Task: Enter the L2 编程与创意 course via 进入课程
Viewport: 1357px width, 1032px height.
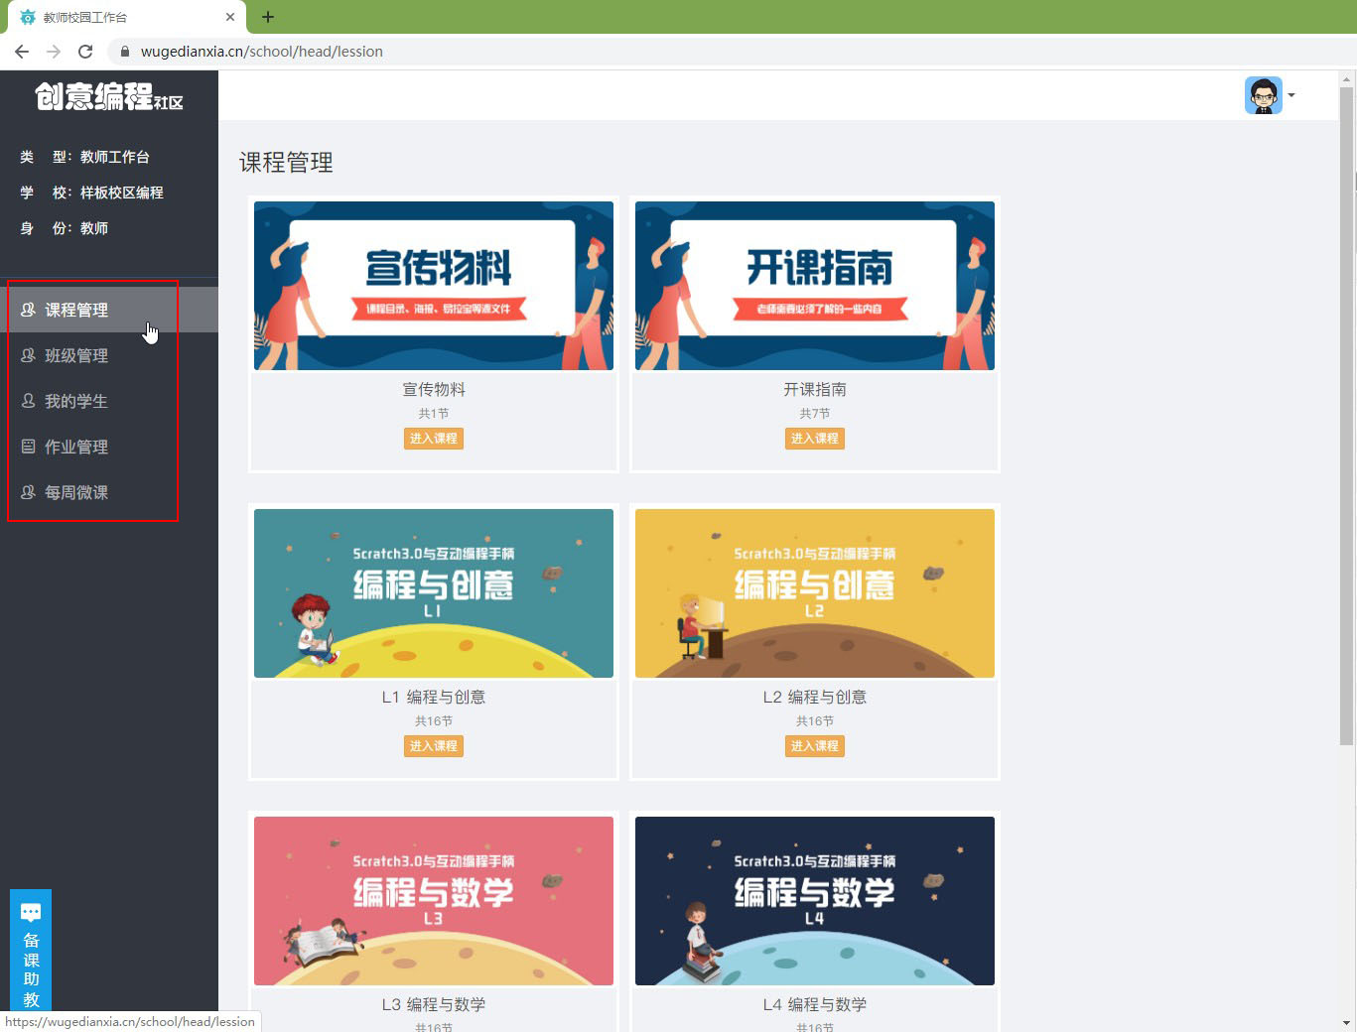Action: pos(815,746)
